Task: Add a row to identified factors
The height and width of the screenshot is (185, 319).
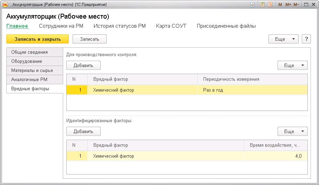Action: 84,131
